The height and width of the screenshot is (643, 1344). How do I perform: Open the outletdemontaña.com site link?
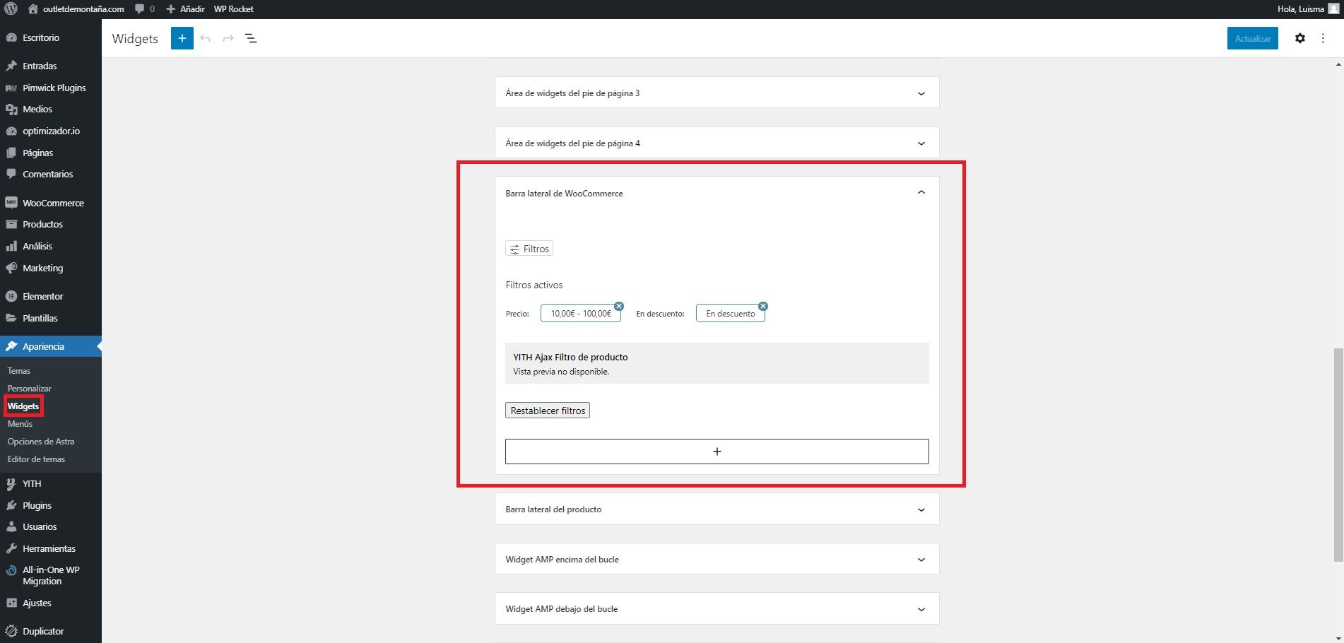coord(76,9)
